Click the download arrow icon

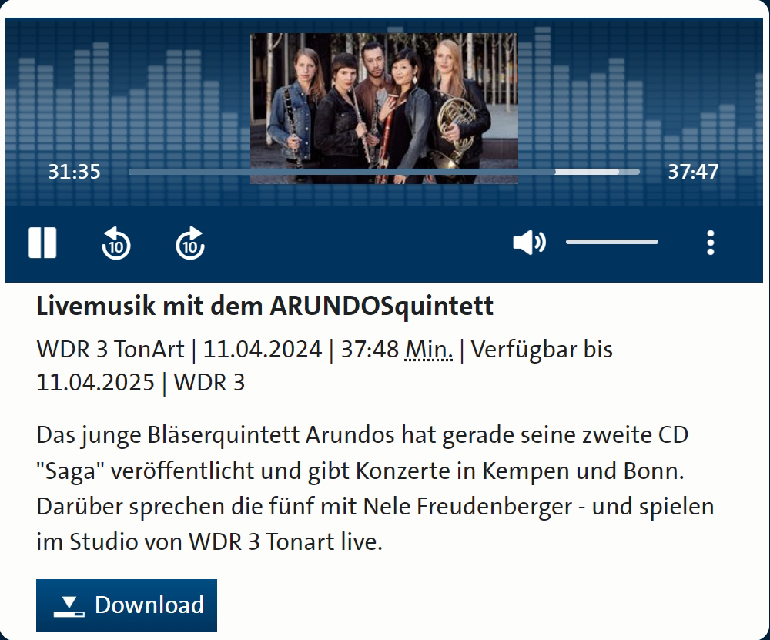point(69,607)
